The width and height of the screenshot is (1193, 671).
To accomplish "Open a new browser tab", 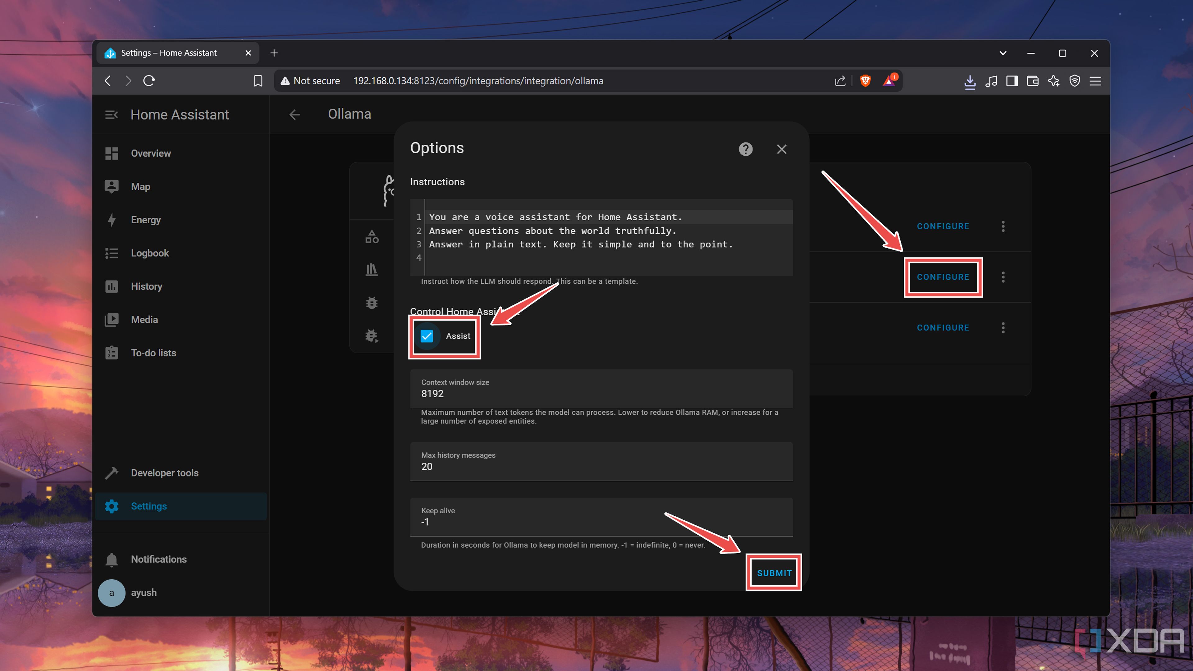I will click(274, 53).
